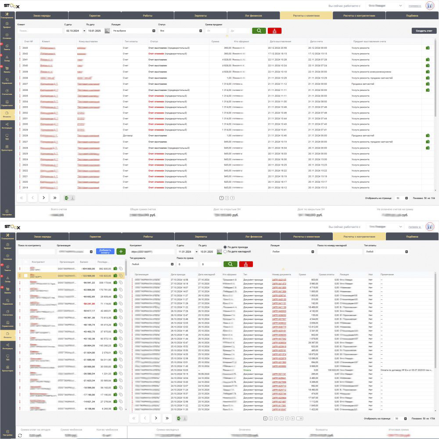
Task: Click the Клиент search input field
Action: click(40, 31)
